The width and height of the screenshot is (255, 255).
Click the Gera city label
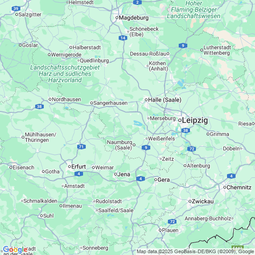163,180
